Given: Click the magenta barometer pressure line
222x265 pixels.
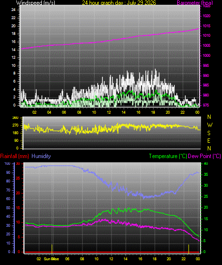Looking at the screenshot, I should [x=110, y=41].
